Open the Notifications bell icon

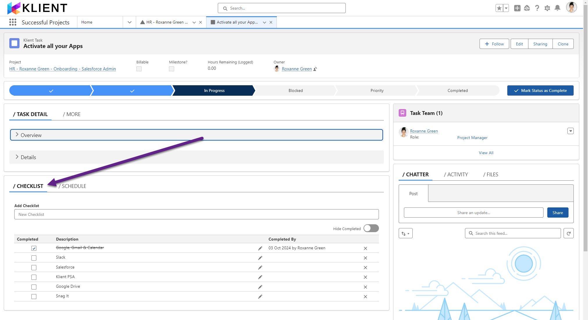click(557, 8)
